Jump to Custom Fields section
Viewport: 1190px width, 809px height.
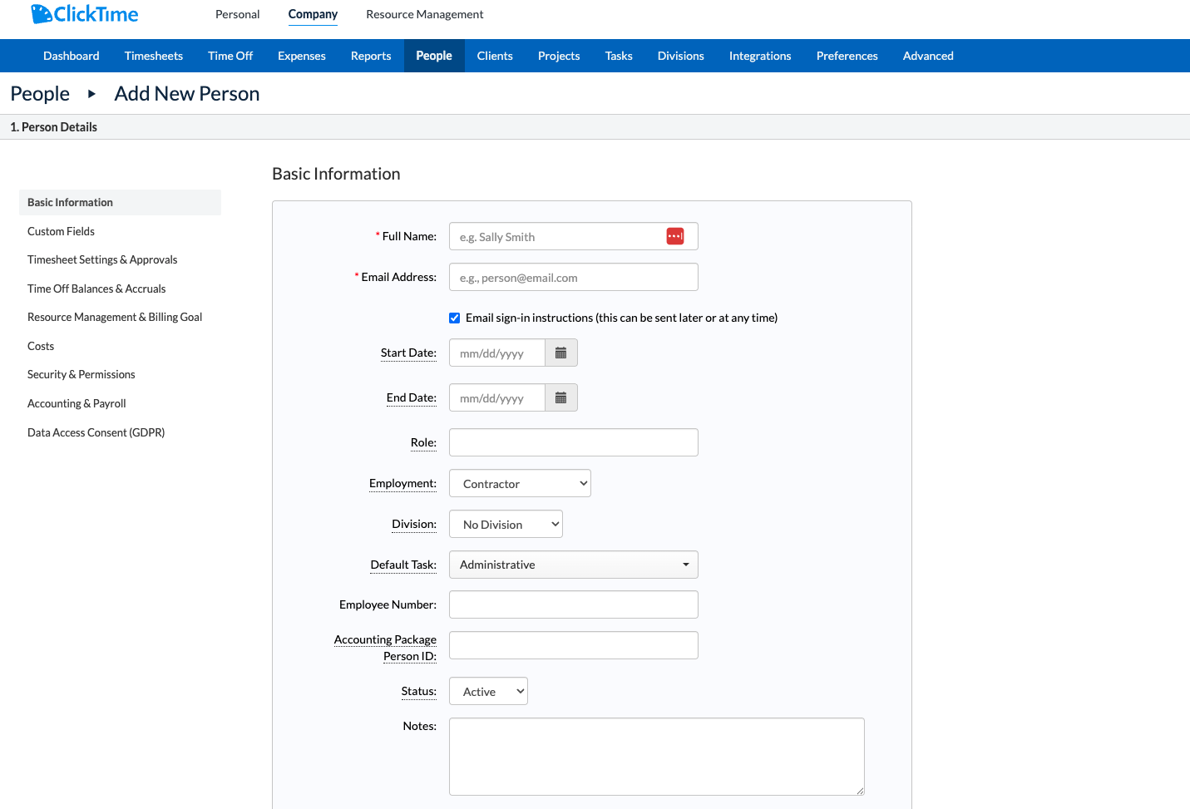(x=62, y=231)
